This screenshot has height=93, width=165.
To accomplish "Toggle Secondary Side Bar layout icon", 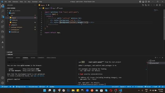I will 146,2.
